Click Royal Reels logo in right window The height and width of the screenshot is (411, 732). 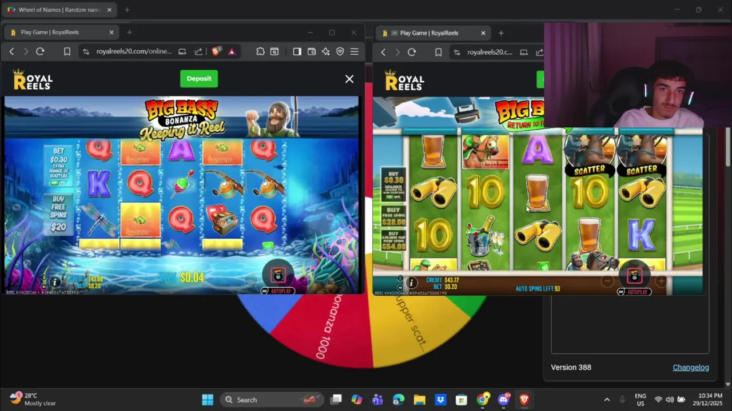click(404, 80)
